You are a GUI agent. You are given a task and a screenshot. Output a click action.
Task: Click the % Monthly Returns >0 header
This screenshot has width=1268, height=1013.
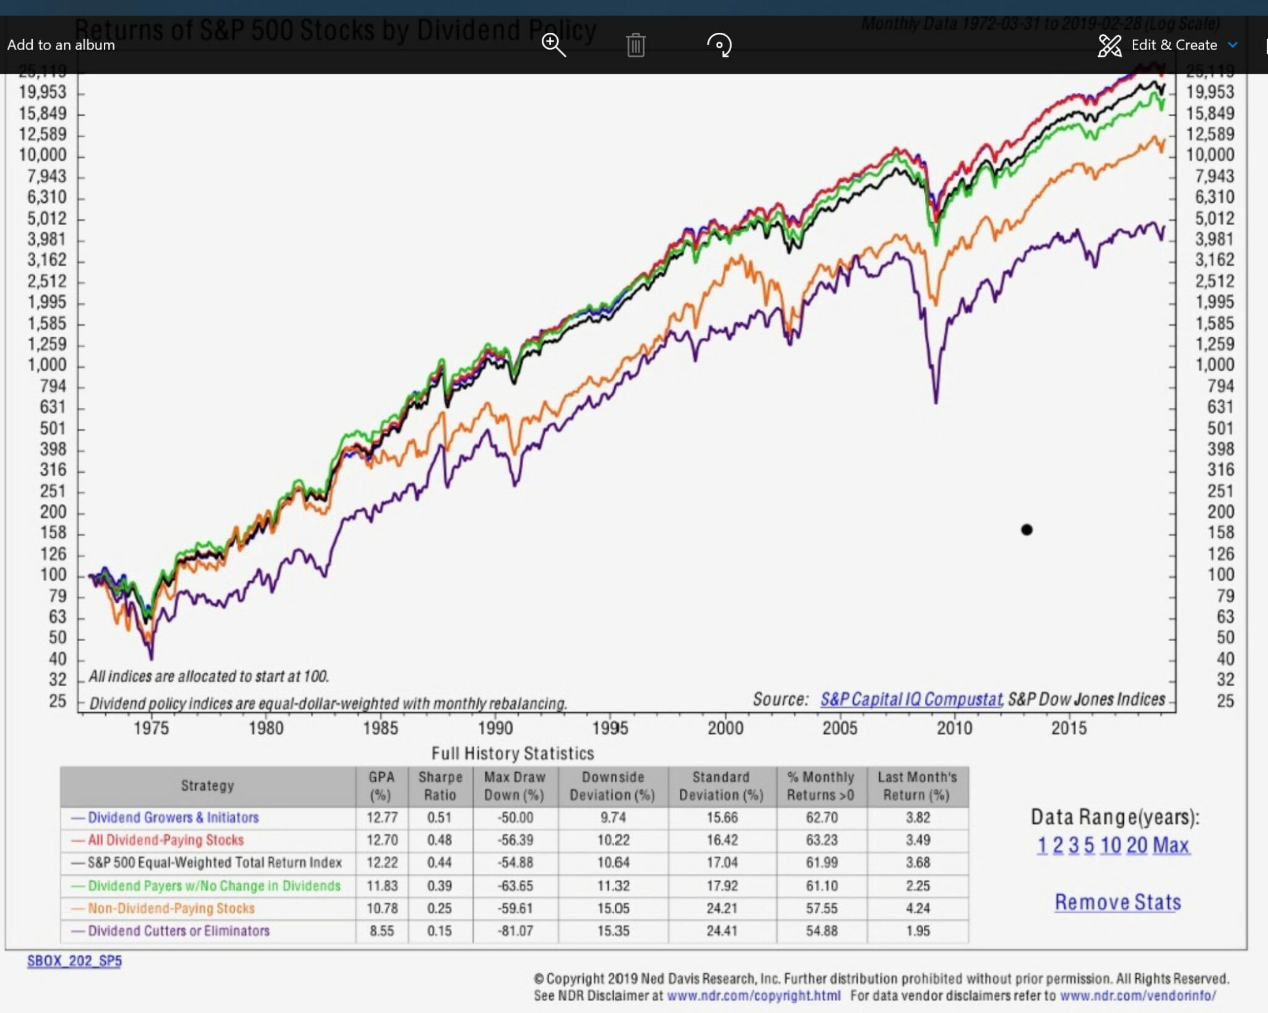tap(821, 786)
